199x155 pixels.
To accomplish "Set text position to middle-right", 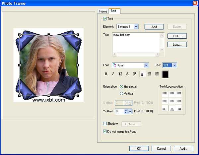I will tap(178, 101).
